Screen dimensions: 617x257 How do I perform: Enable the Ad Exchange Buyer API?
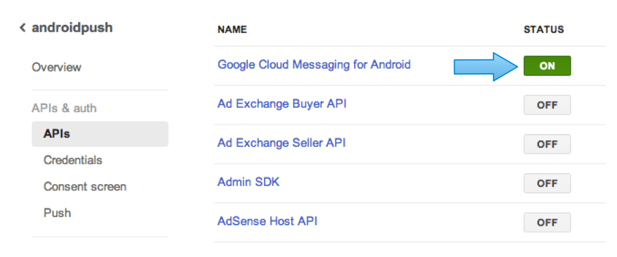tap(547, 106)
